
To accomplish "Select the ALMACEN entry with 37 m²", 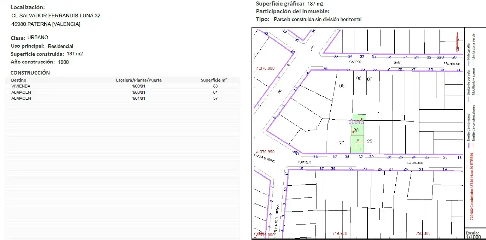I will 21,98.
